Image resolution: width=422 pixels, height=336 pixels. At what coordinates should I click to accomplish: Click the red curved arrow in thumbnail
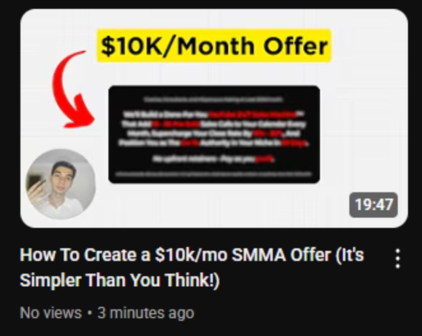73,89
